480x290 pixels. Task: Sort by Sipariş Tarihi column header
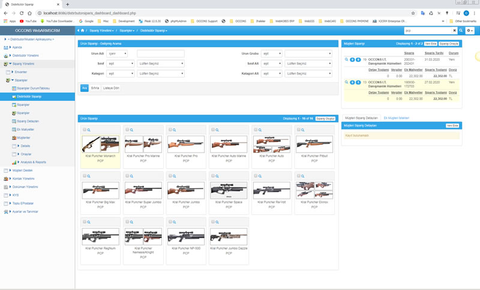[x=434, y=53]
